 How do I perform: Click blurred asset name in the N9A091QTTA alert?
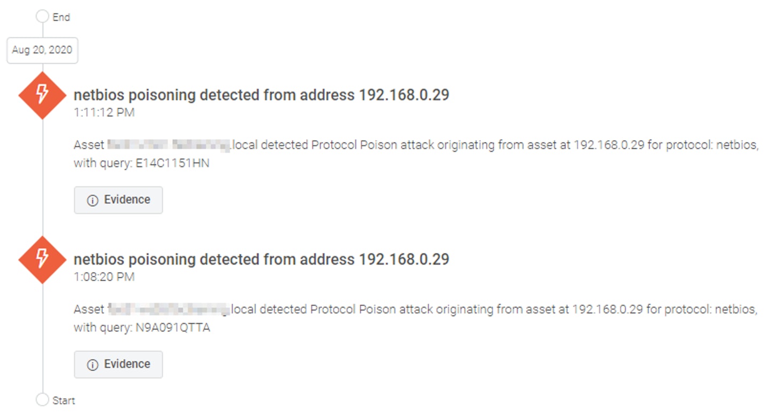(x=168, y=309)
